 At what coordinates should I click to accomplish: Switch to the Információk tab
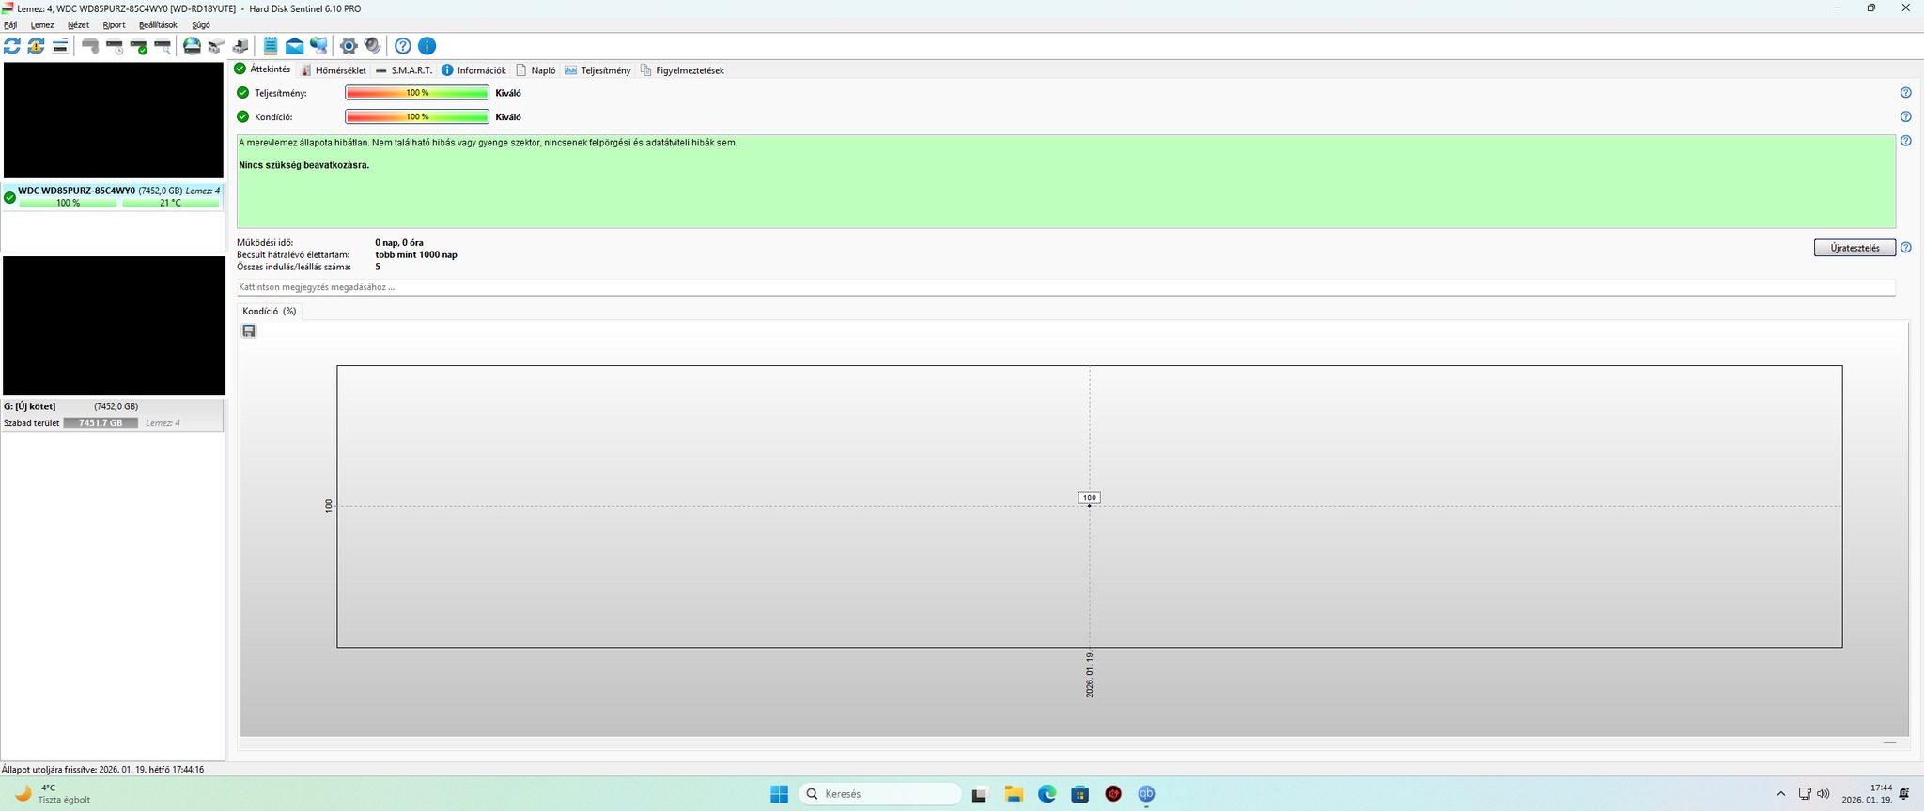point(473,70)
